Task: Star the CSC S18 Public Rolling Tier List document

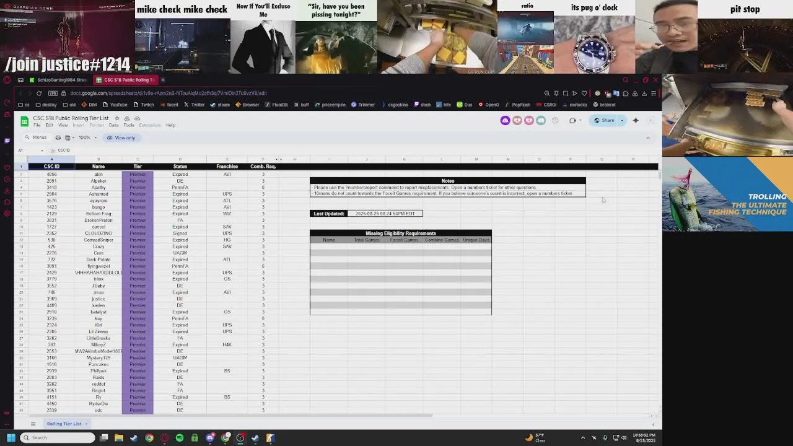Action: click(x=116, y=118)
